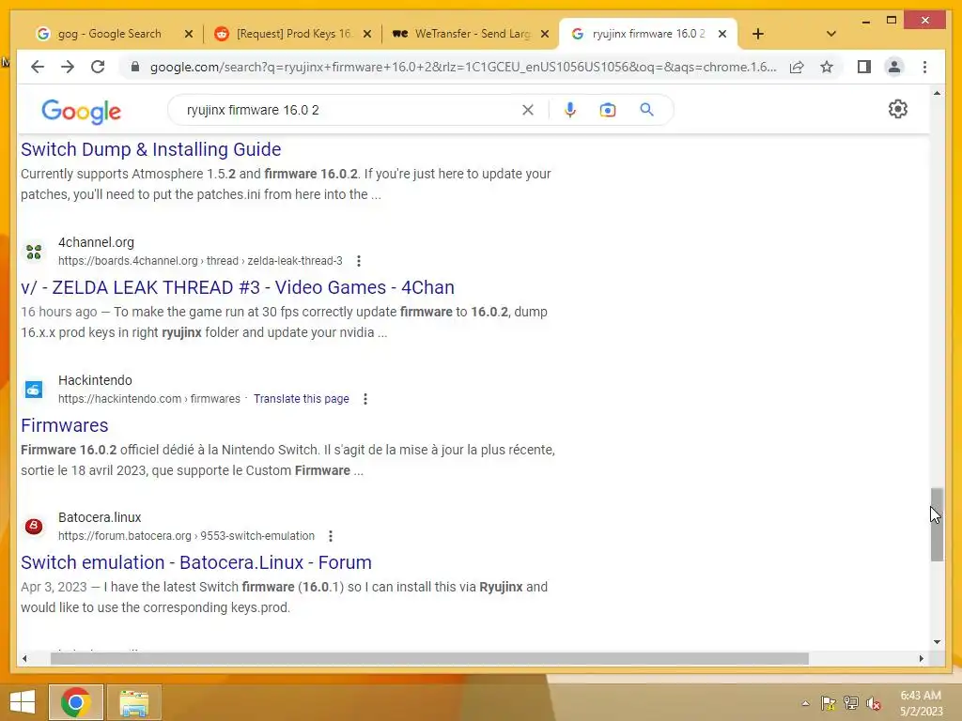
Task: Click into the Google search field
Action: 349,110
